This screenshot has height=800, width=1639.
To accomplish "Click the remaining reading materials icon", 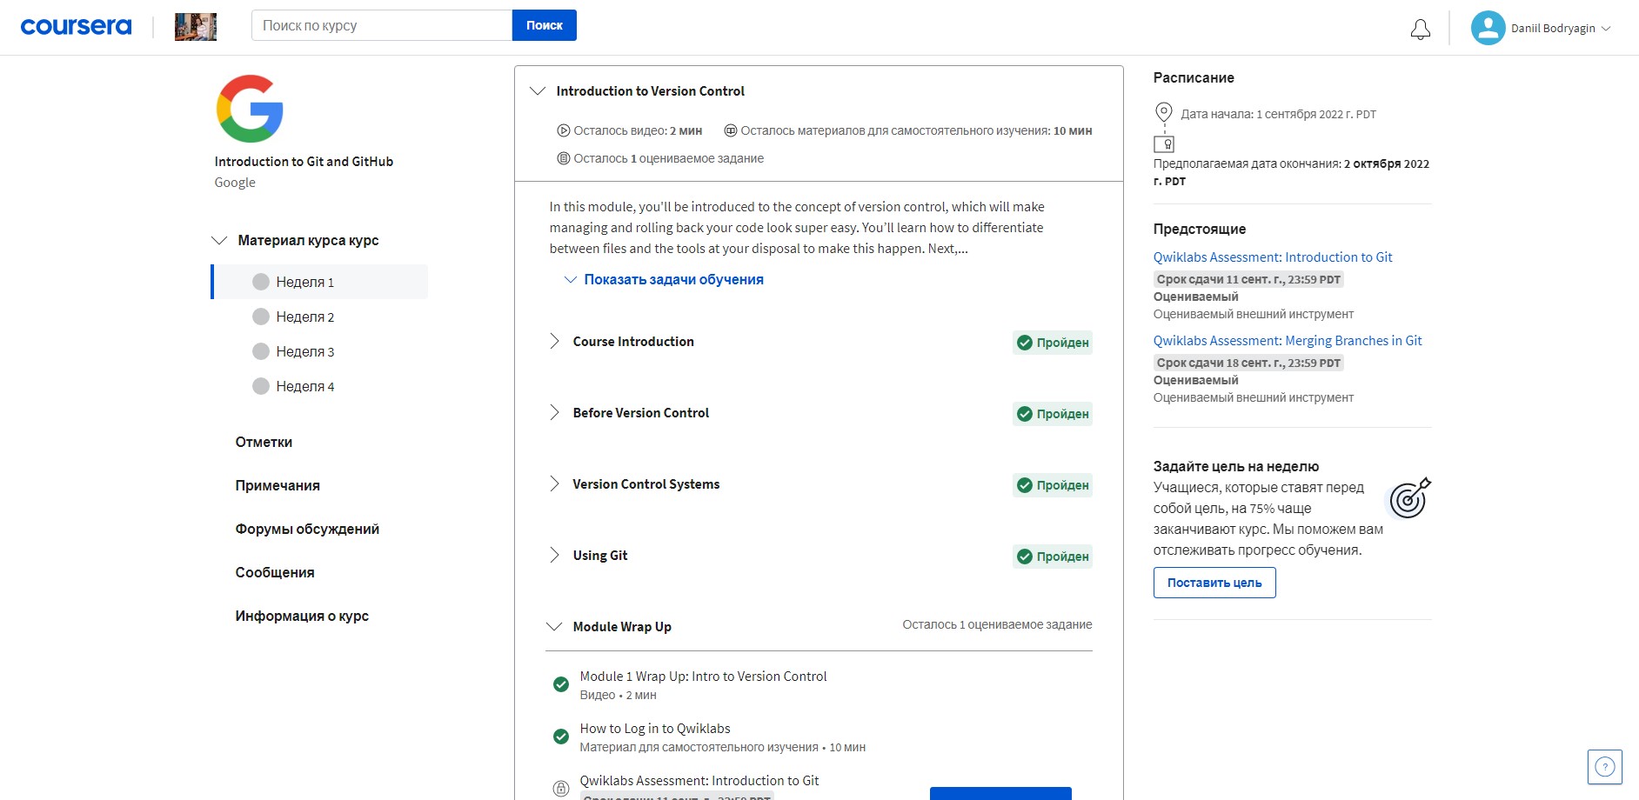I will pyautogui.click(x=731, y=131).
